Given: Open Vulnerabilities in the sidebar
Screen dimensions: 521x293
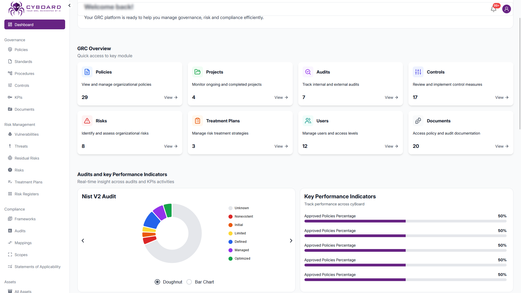Looking at the screenshot, I should tap(26, 134).
